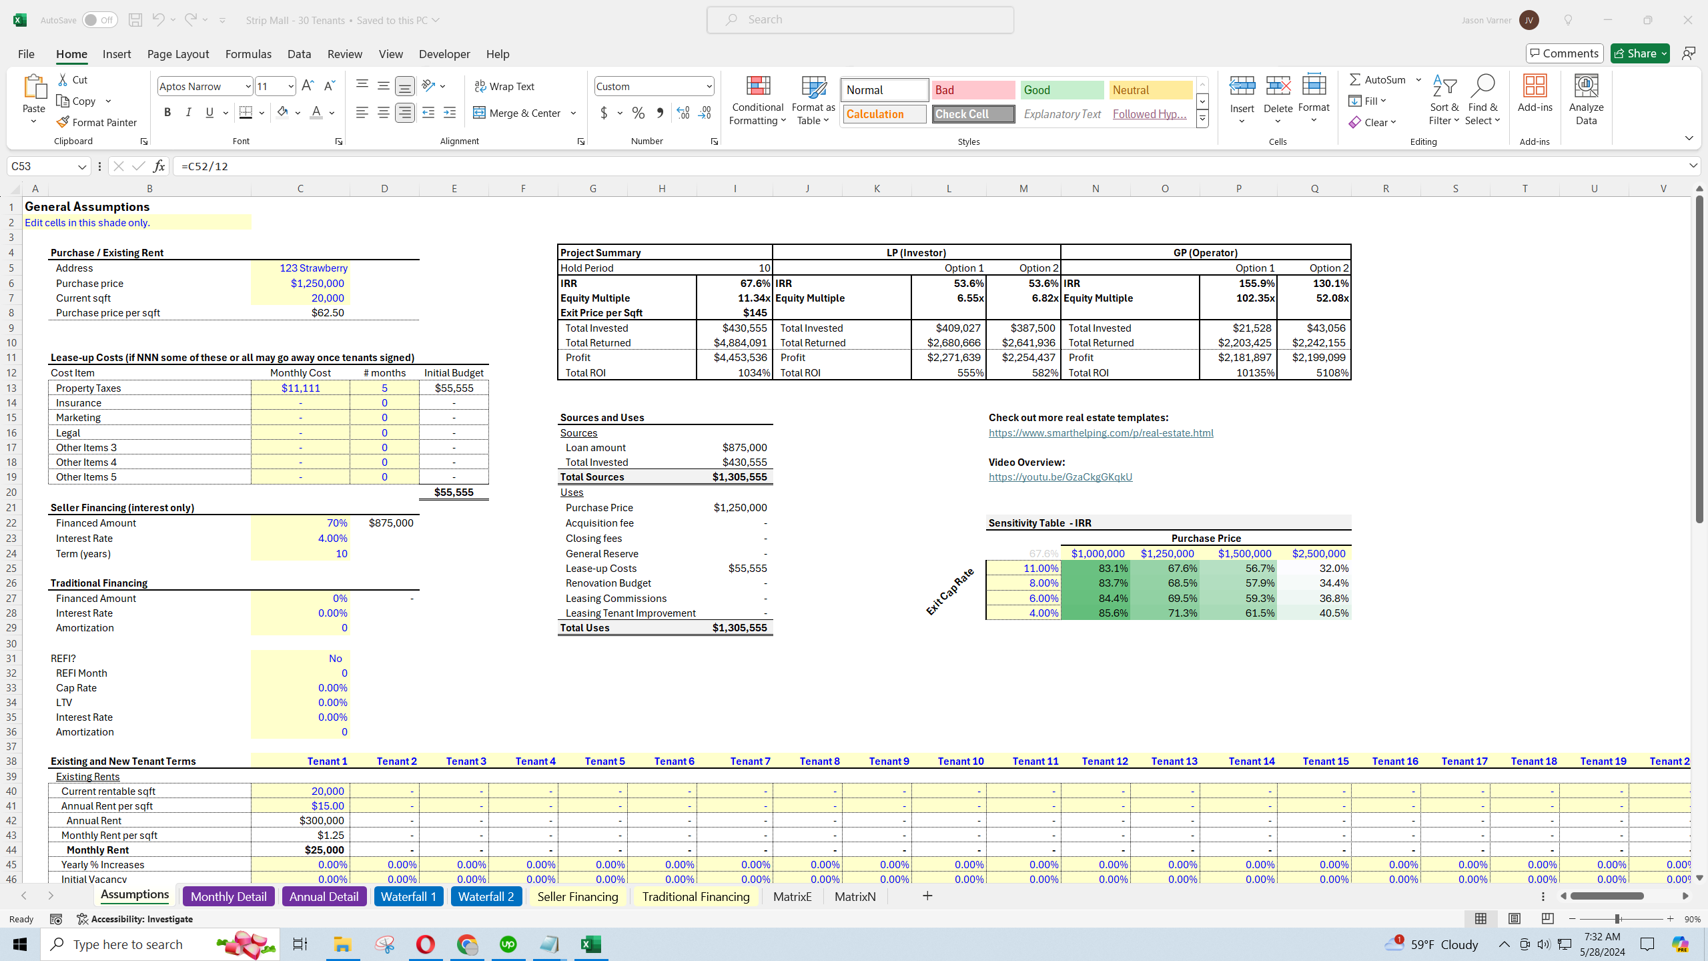
Task: Switch to Monthly Detail sheet
Action: point(228,896)
